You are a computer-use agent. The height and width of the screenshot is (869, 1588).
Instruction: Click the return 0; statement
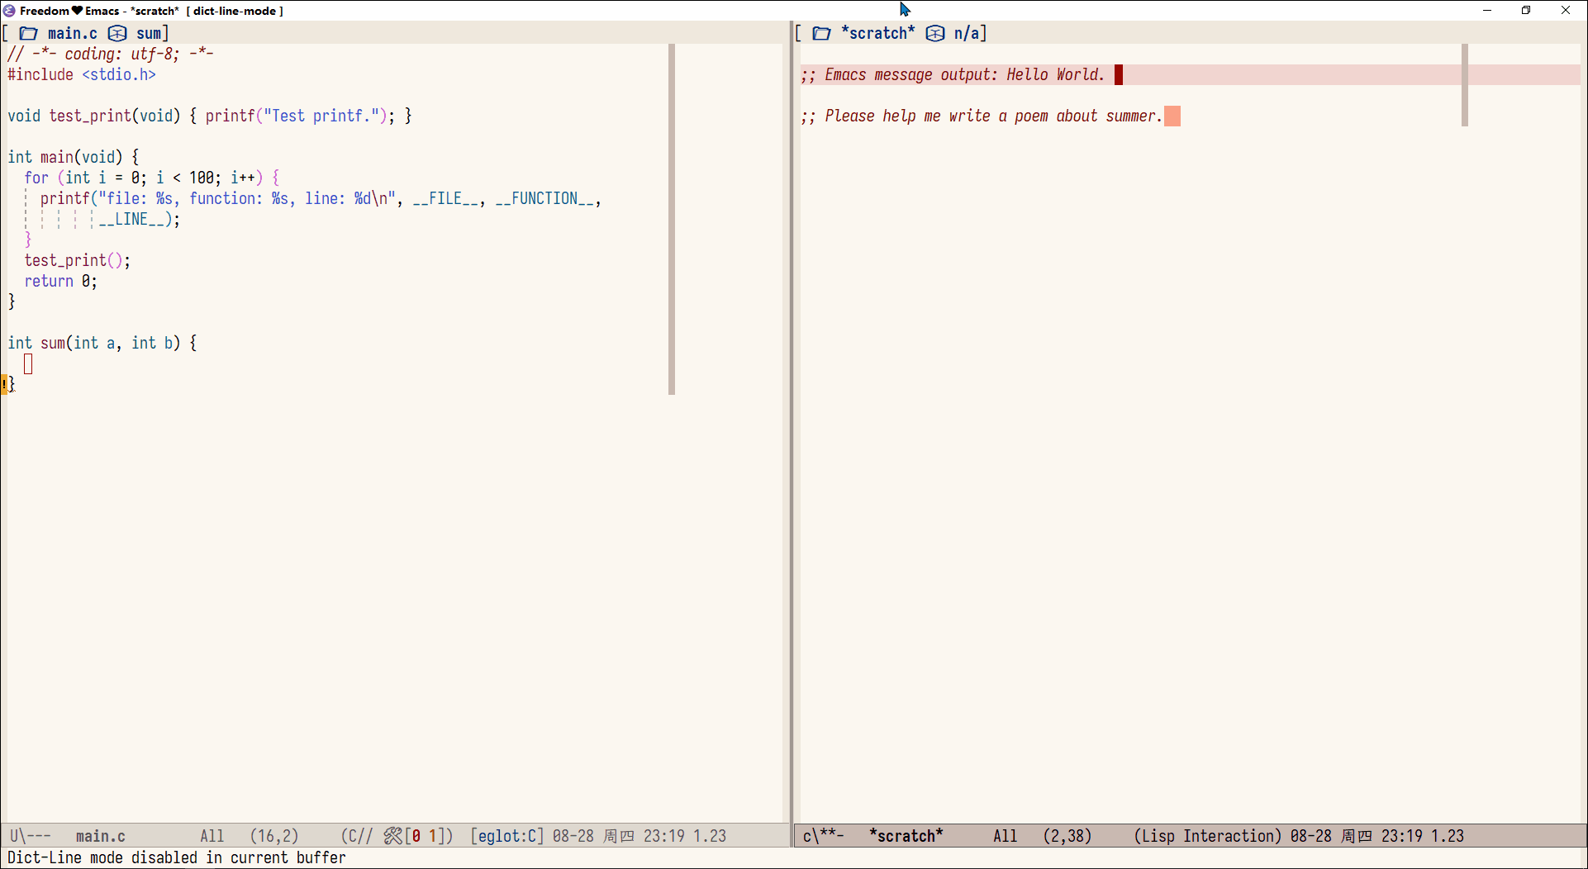pyautogui.click(x=61, y=281)
